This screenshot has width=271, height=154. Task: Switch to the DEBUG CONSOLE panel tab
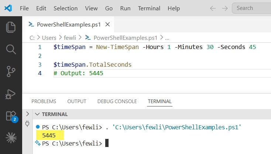tap(117, 101)
